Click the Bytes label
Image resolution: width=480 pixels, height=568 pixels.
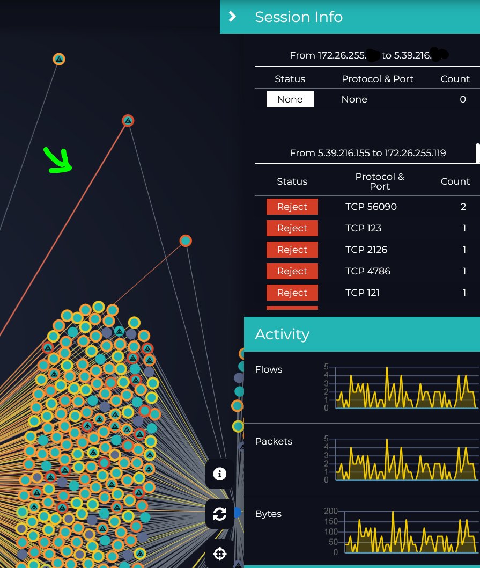click(x=268, y=514)
